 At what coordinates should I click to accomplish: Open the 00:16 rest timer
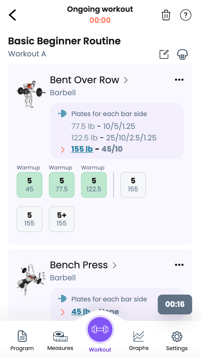pyautogui.click(x=175, y=304)
